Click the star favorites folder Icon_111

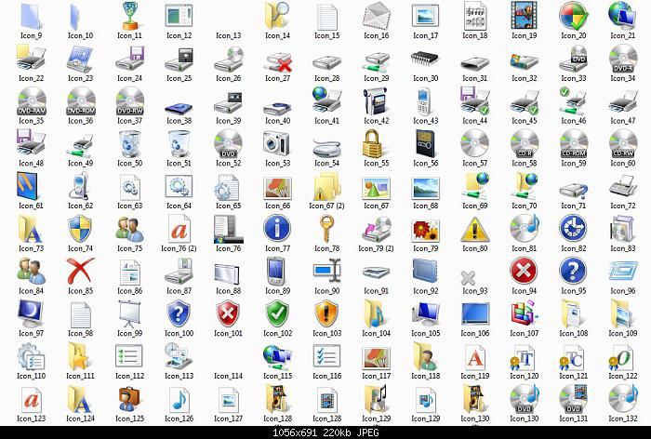(x=79, y=356)
